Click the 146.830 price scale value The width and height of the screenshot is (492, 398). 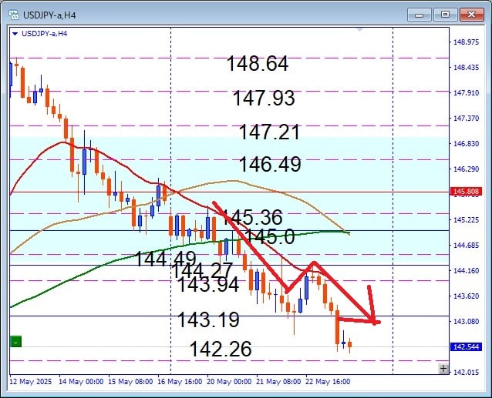[x=467, y=143]
